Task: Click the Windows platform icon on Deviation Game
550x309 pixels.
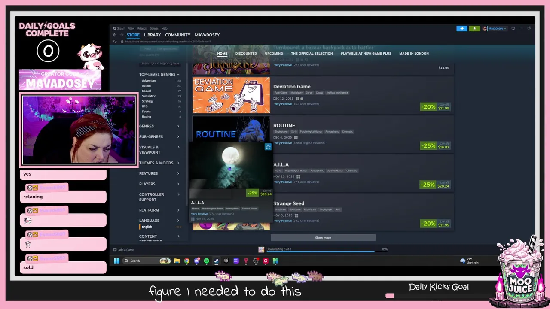Action: point(297,99)
